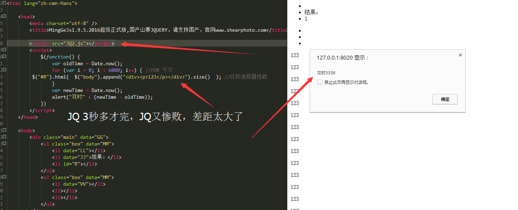Click the 花时3336 message text
518x210 pixels.
point(326,73)
